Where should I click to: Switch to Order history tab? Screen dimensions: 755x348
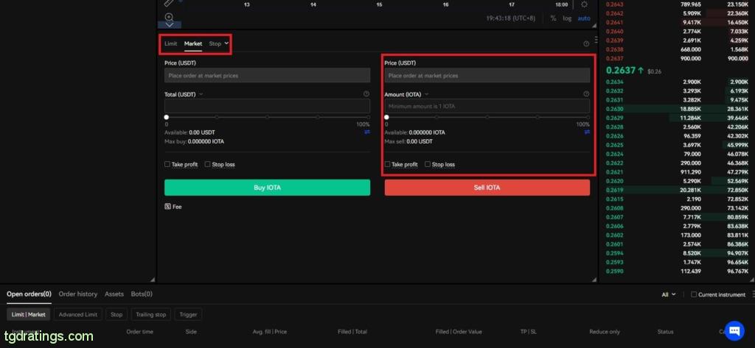click(x=78, y=294)
